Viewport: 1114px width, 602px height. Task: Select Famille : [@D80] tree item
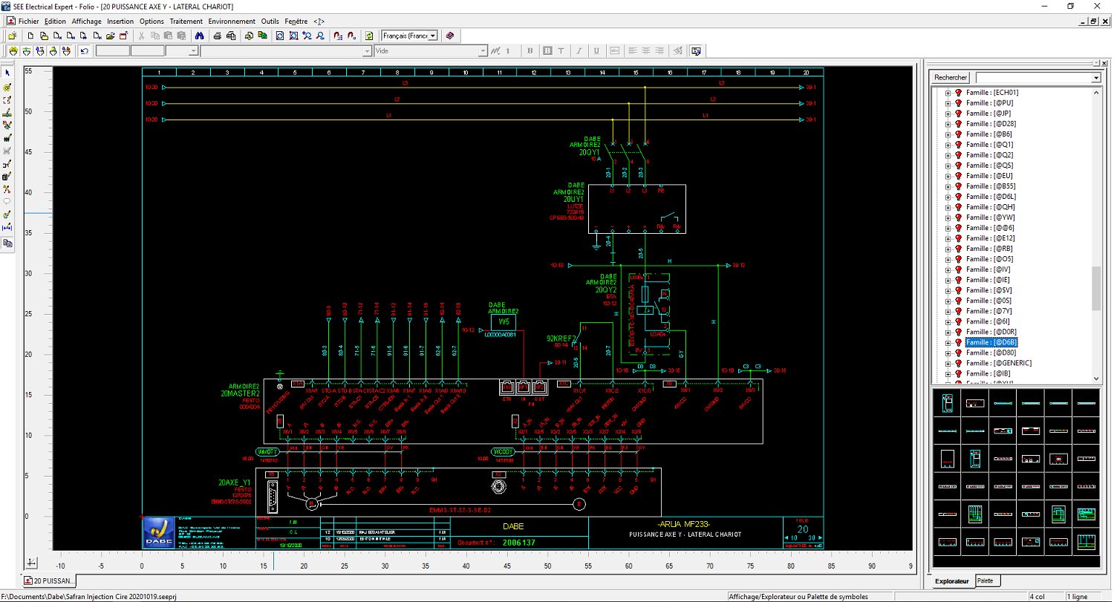point(991,353)
